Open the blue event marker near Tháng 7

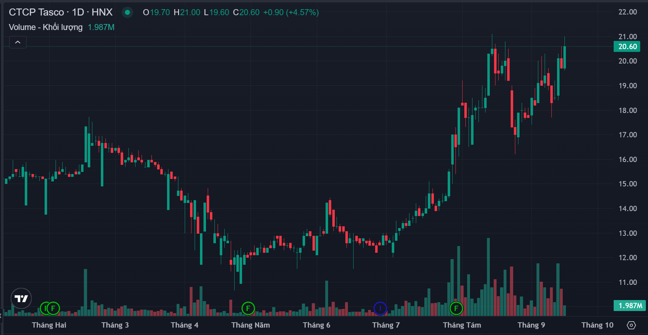click(380, 308)
